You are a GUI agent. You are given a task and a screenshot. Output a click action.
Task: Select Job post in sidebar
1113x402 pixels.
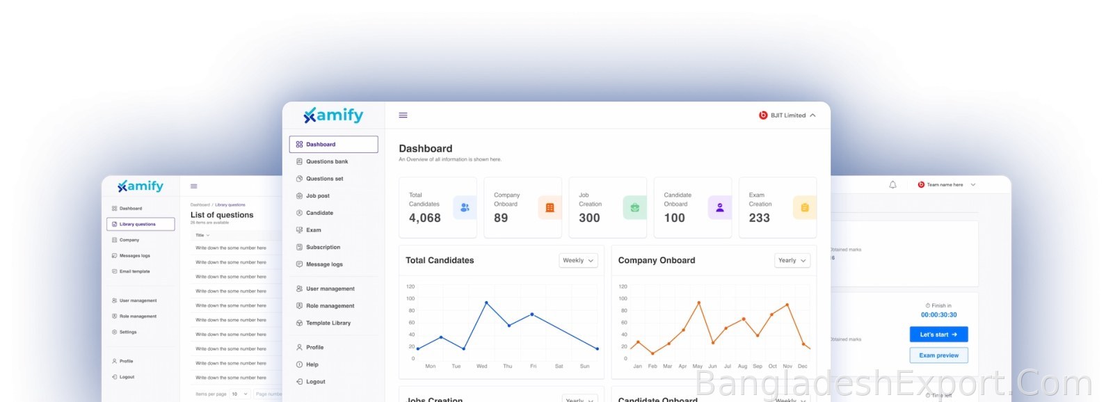coord(317,195)
